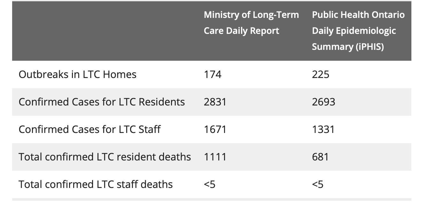
Task: Select the 'Outbreaks in LTC Homes' row label
Action: 77,74
